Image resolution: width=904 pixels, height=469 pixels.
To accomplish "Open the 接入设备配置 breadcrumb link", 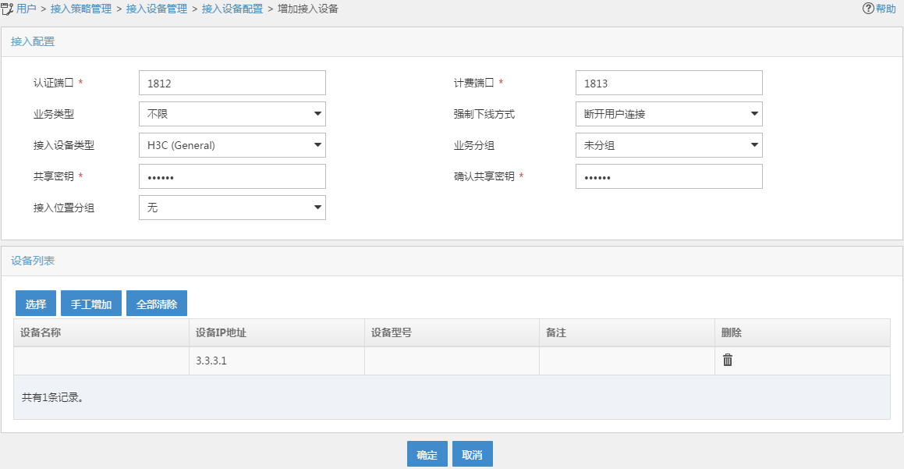I will pos(232,9).
